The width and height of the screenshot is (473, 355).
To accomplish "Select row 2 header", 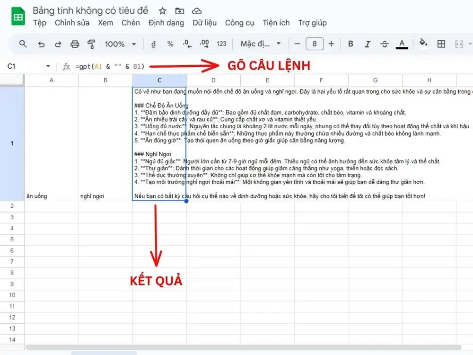I will [12, 206].
